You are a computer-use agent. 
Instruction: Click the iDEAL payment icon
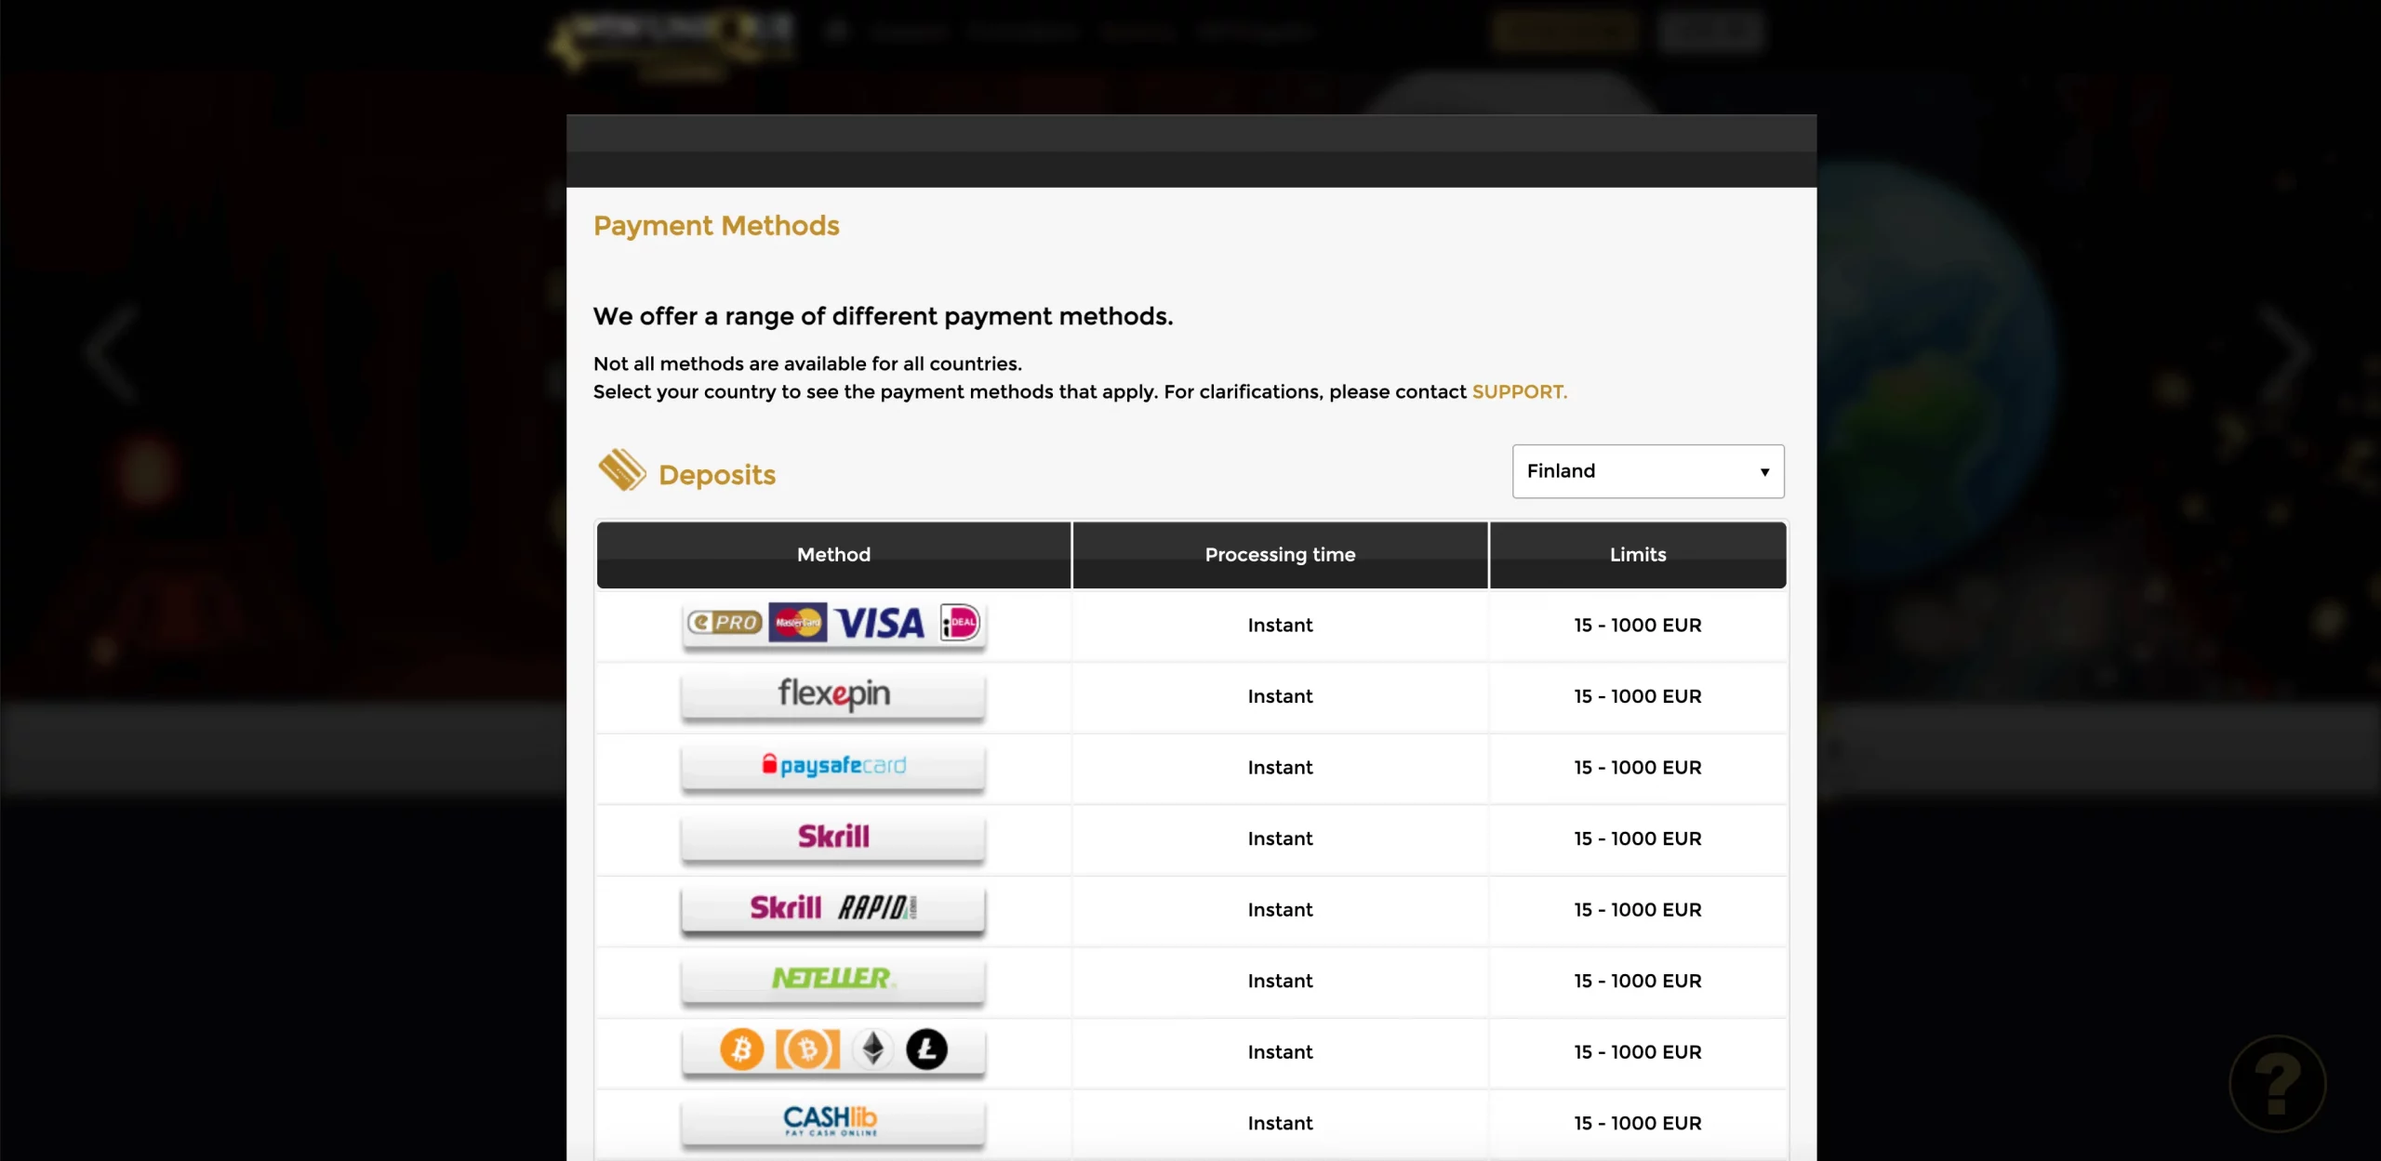pos(960,623)
